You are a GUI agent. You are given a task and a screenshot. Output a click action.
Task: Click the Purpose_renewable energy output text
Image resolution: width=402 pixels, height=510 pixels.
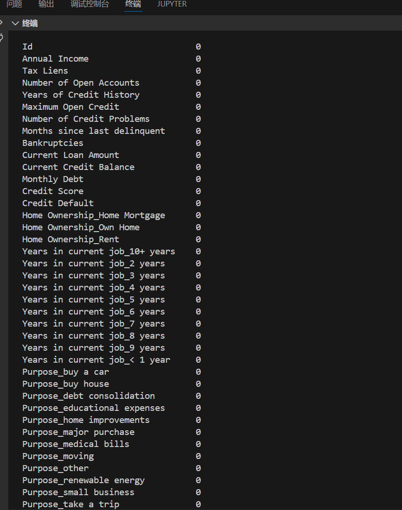pyautogui.click(x=83, y=480)
